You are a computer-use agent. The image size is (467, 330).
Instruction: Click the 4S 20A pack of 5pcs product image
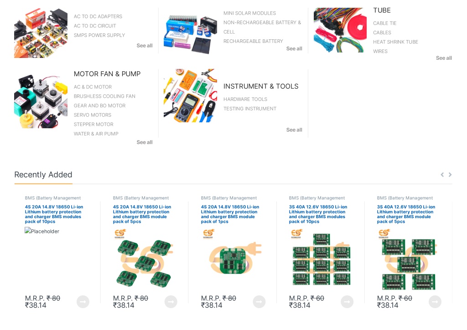[x=144, y=259]
